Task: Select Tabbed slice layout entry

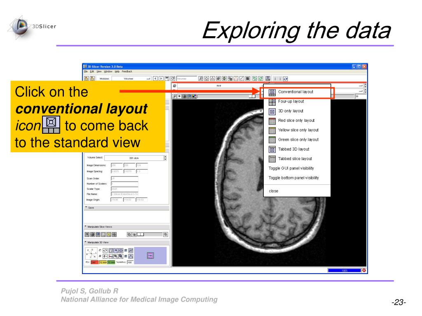Action: (297, 159)
